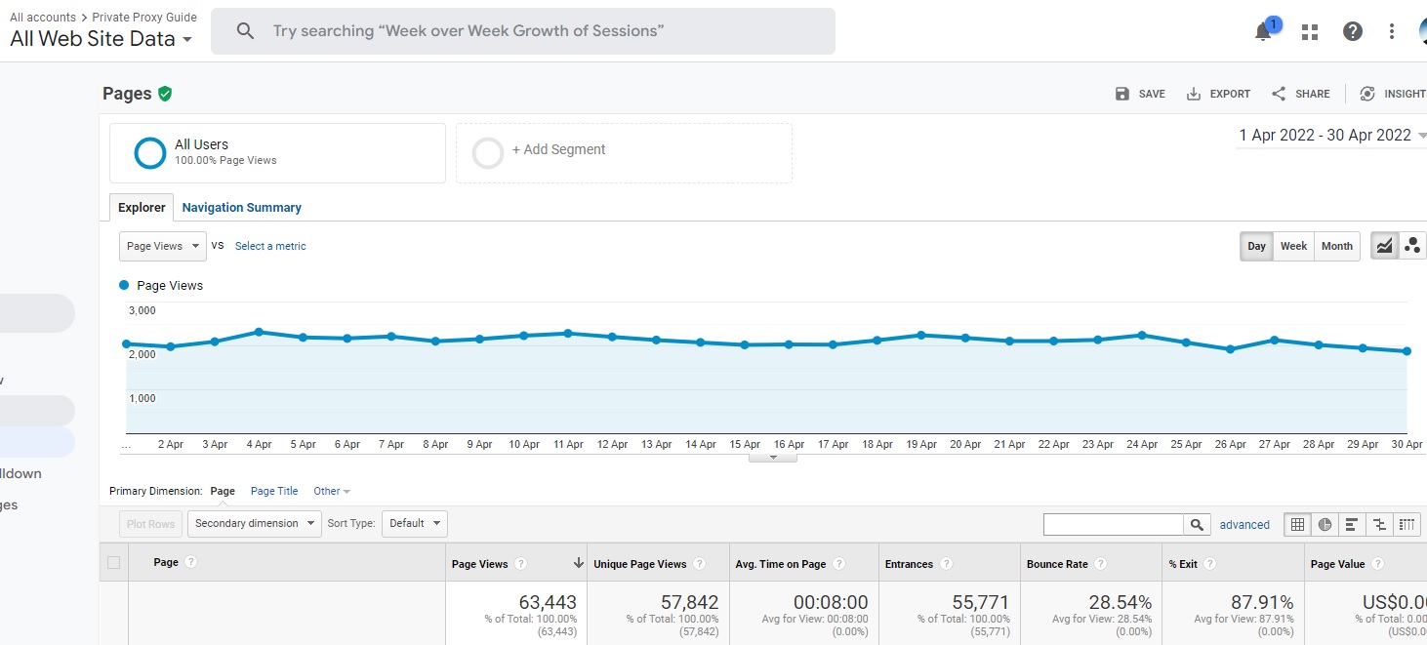Open the help question mark icon

coord(1353,31)
